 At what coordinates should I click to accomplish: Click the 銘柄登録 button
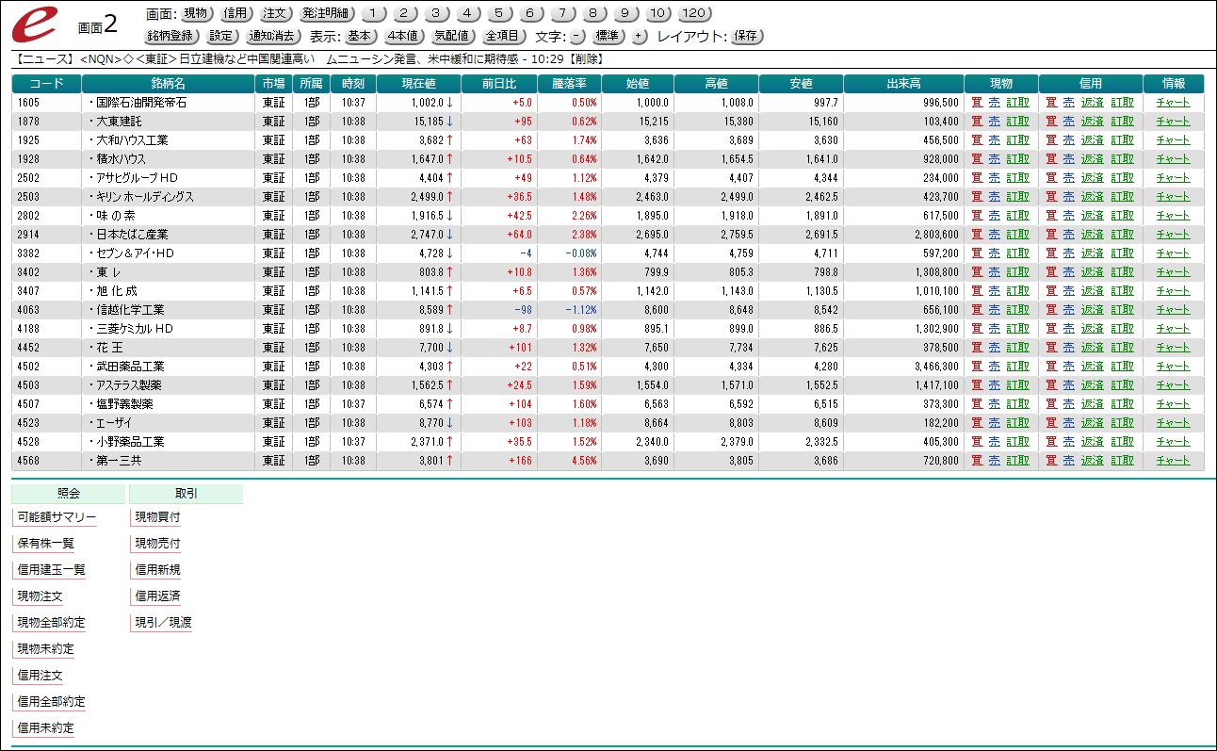click(x=172, y=37)
